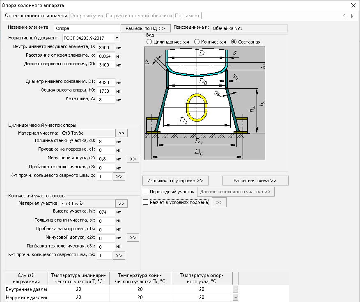This screenshot has height=302, width=360.
Task: Open the Расчетная схема dialog
Action: [255, 181]
